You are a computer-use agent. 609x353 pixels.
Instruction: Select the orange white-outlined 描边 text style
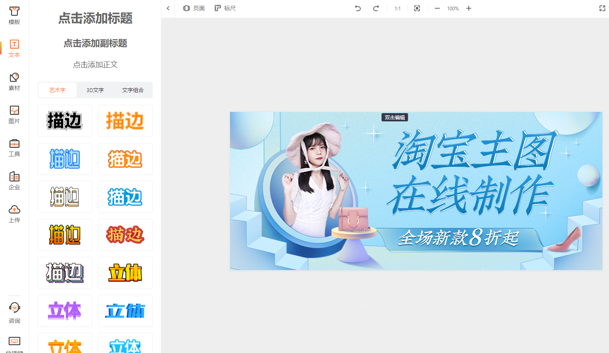click(125, 159)
